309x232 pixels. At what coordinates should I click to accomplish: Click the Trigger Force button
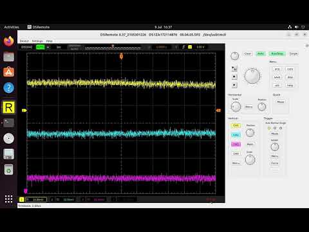[275, 163]
